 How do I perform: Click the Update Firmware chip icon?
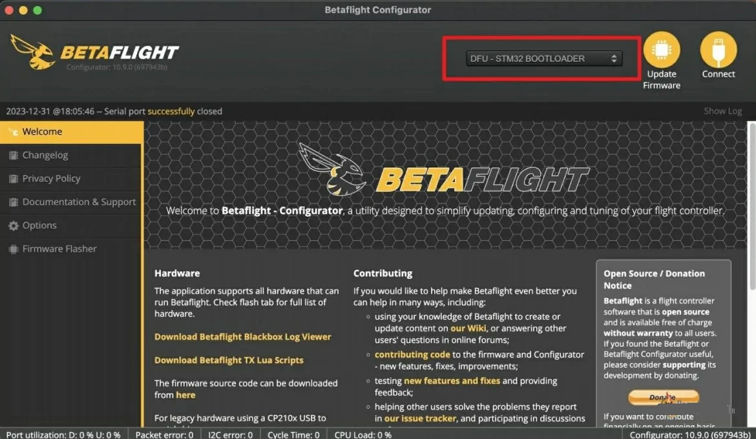[x=661, y=50]
